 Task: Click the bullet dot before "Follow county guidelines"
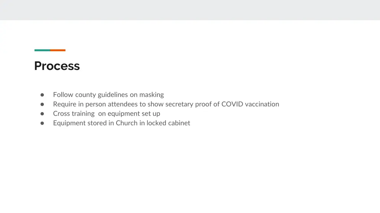(x=42, y=95)
